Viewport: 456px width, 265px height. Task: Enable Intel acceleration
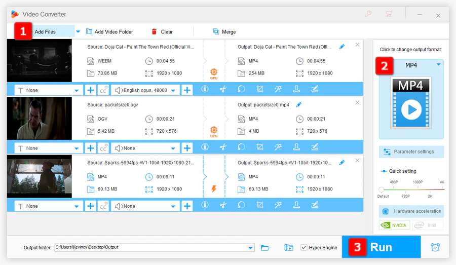pyautogui.click(x=428, y=225)
